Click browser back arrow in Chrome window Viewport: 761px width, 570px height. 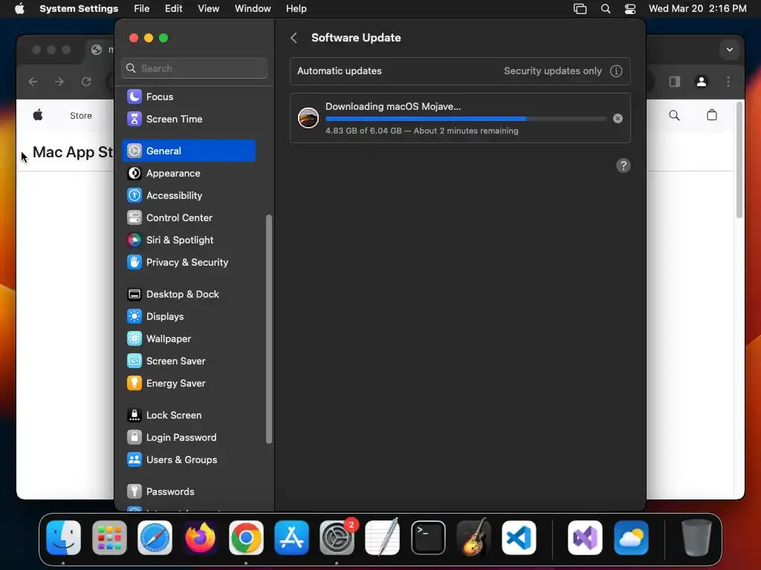(33, 82)
